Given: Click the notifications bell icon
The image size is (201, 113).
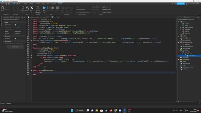Looking at the screenshot, I should pyautogui.click(x=175, y=4).
